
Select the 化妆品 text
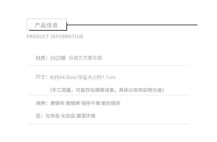(x=68, y=116)
